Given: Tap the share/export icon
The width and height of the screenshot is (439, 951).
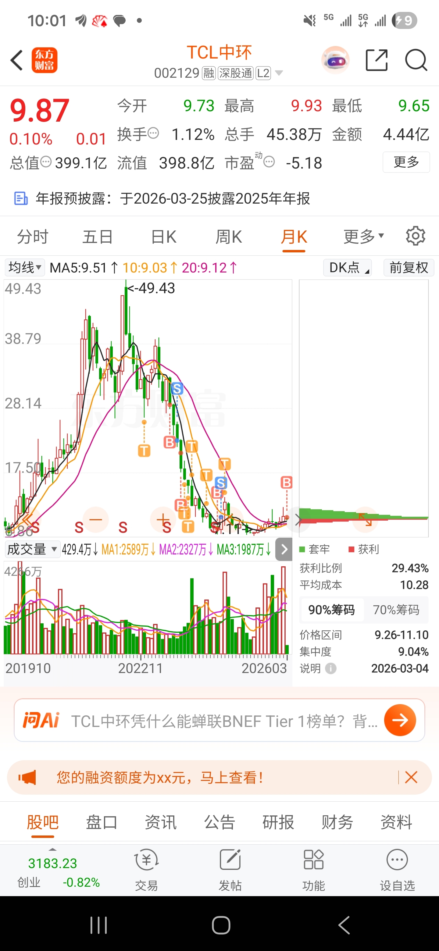Looking at the screenshot, I should [377, 60].
